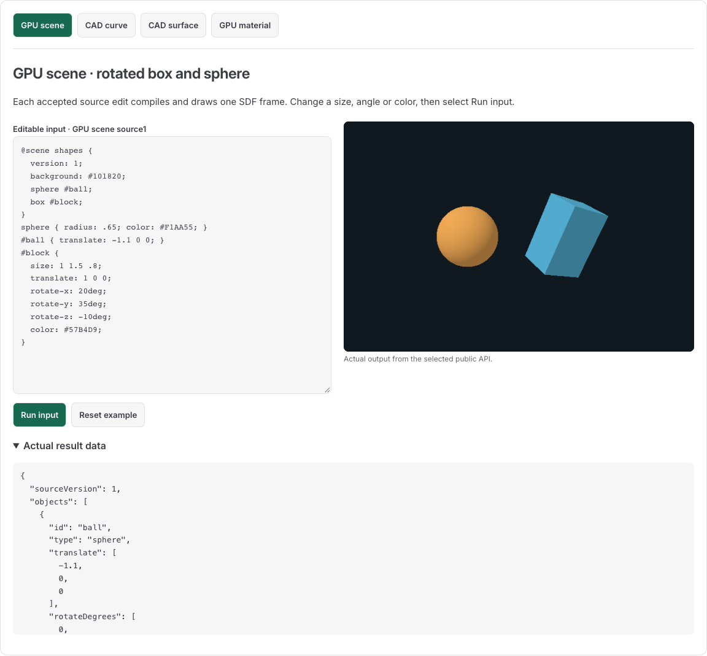Click the 'Actual output from the selected public API.' caption
Viewport: 707px width, 656px height.
pos(418,359)
